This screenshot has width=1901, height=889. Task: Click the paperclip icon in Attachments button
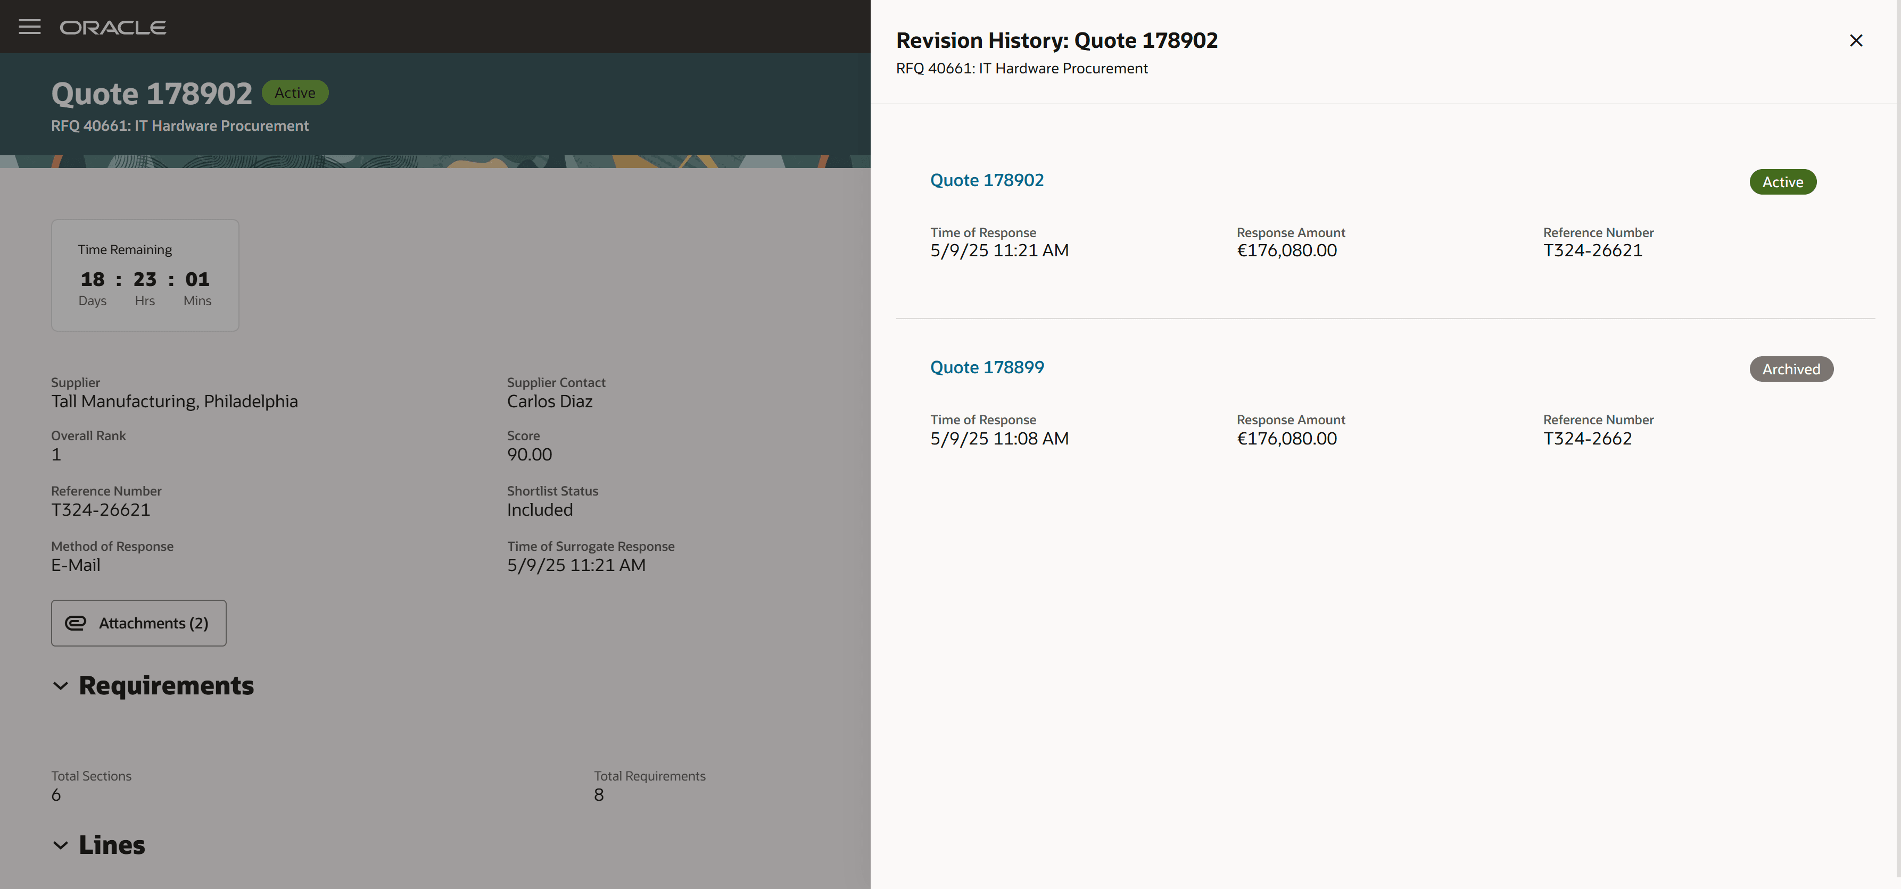[76, 623]
